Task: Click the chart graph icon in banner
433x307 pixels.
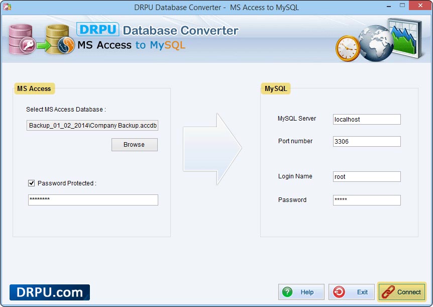Action: click(x=406, y=38)
